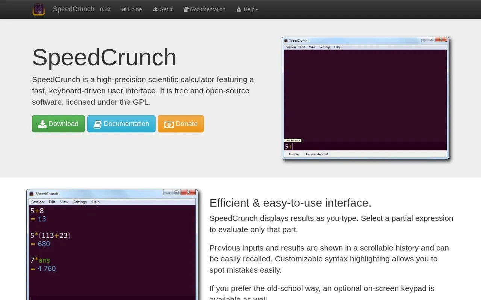Screen dimensions: 481x300
Task: Click Help menu in the upper screenshot window
Action: tap(337, 47)
